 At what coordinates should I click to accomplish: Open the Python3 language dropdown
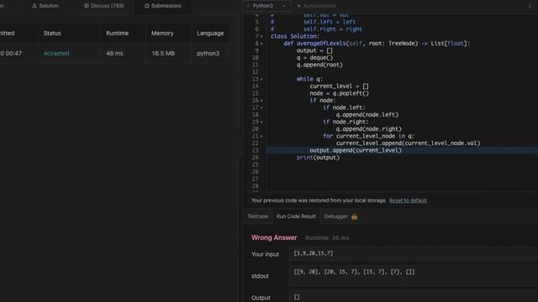pos(266,6)
